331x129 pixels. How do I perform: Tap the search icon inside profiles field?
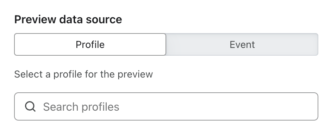[30, 106]
